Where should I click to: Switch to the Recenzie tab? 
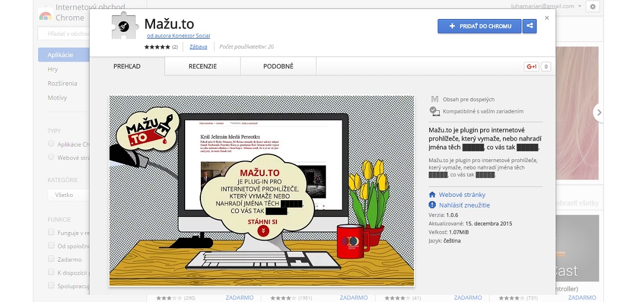click(x=203, y=67)
